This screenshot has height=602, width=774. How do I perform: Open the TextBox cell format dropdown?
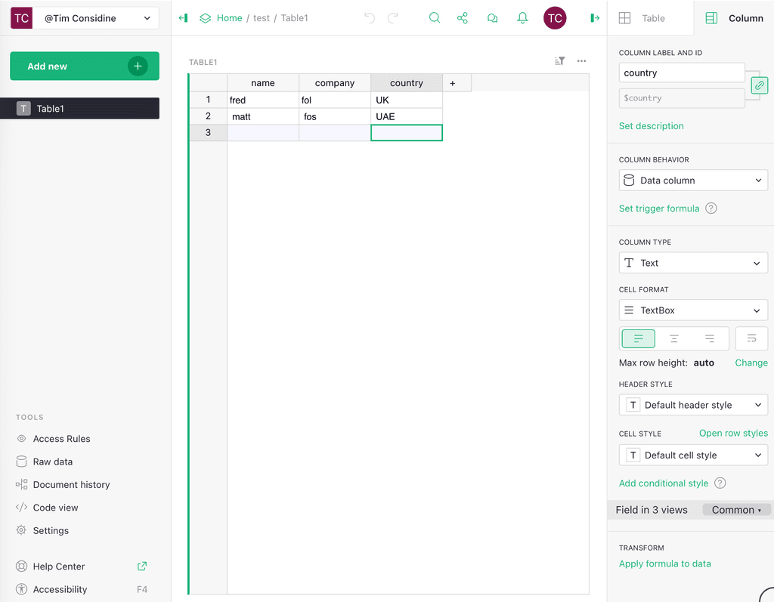coord(693,310)
